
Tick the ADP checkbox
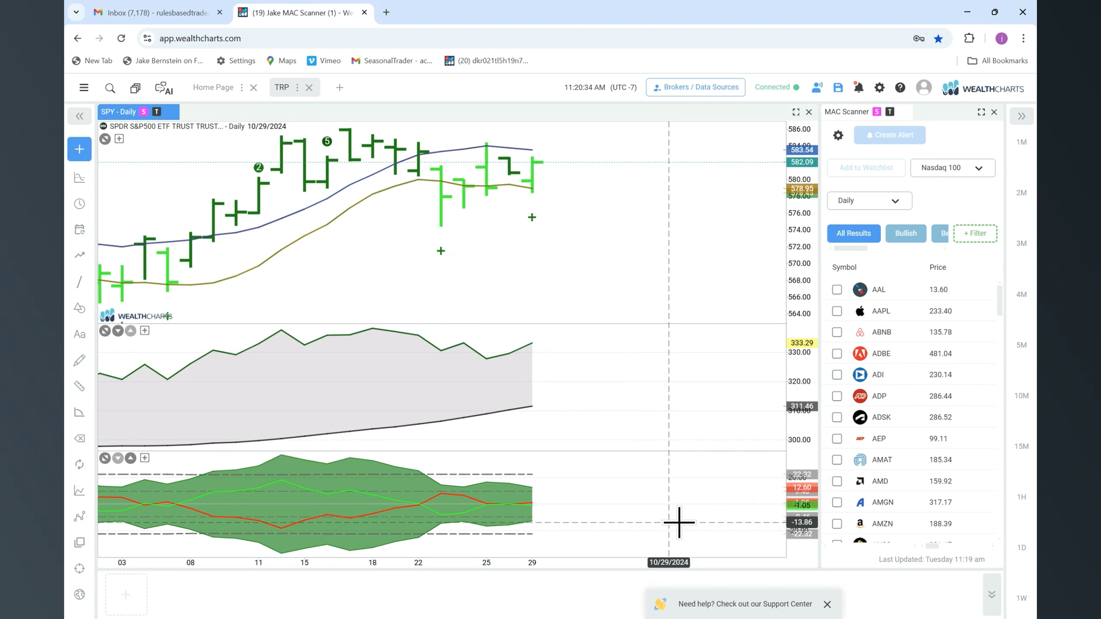click(837, 396)
